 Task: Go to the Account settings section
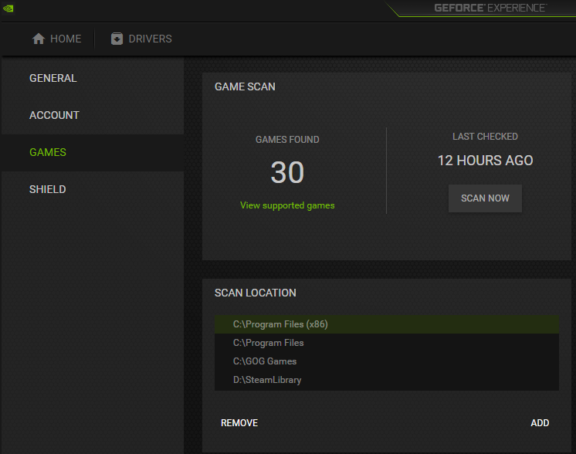[54, 115]
